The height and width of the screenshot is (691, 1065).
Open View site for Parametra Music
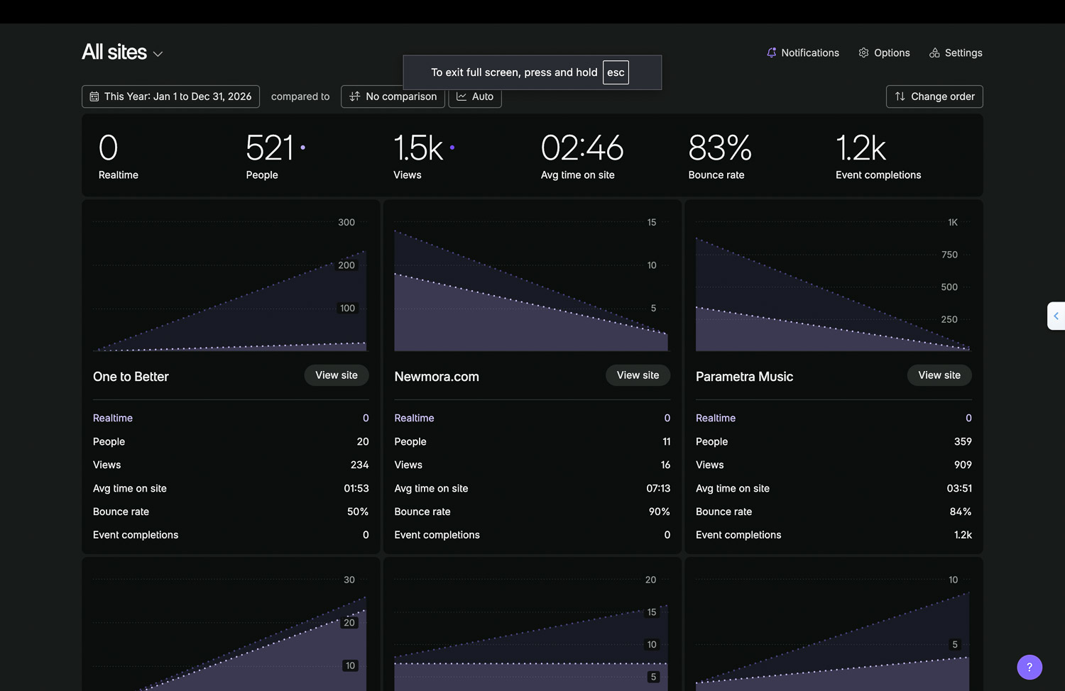click(x=939, y=375)
